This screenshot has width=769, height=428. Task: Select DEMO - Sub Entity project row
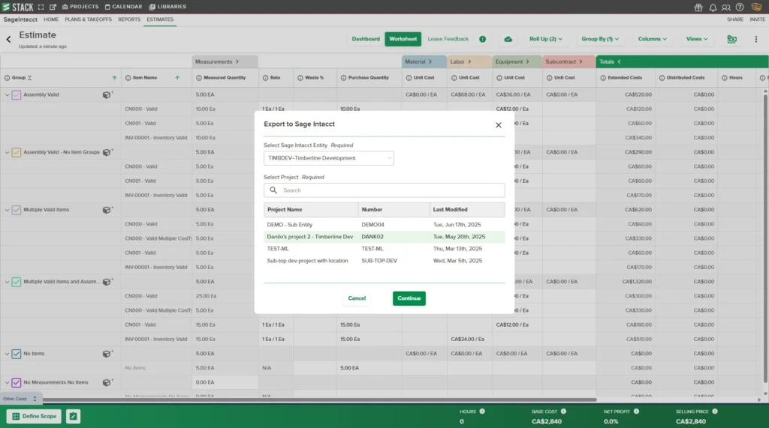click(x=384, y=225)
